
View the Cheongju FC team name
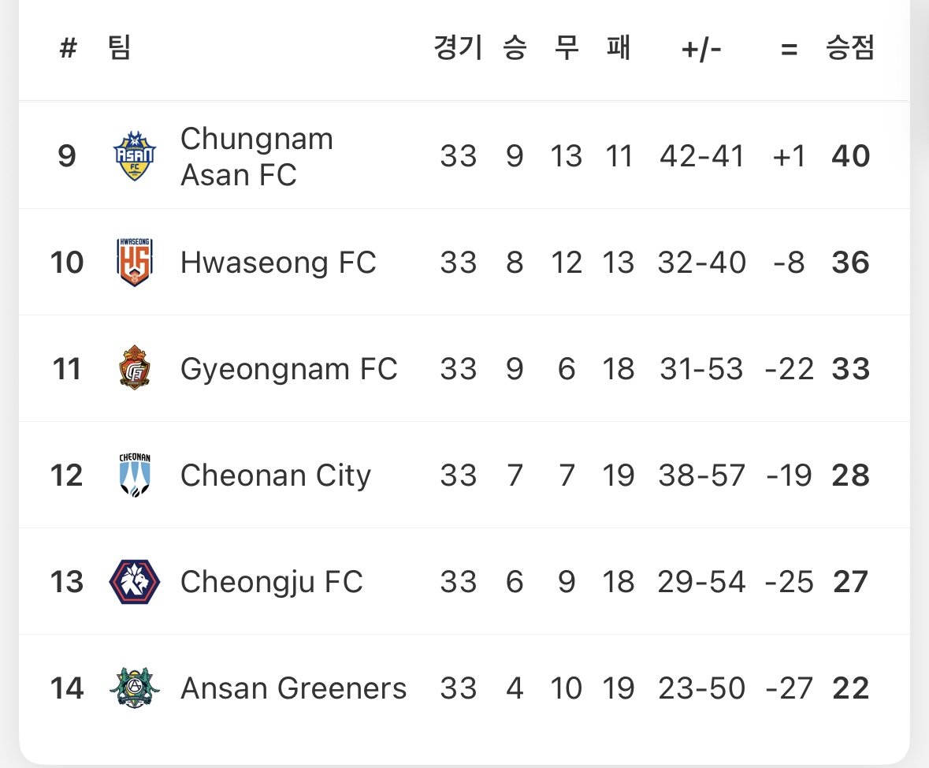pos(271,583)
